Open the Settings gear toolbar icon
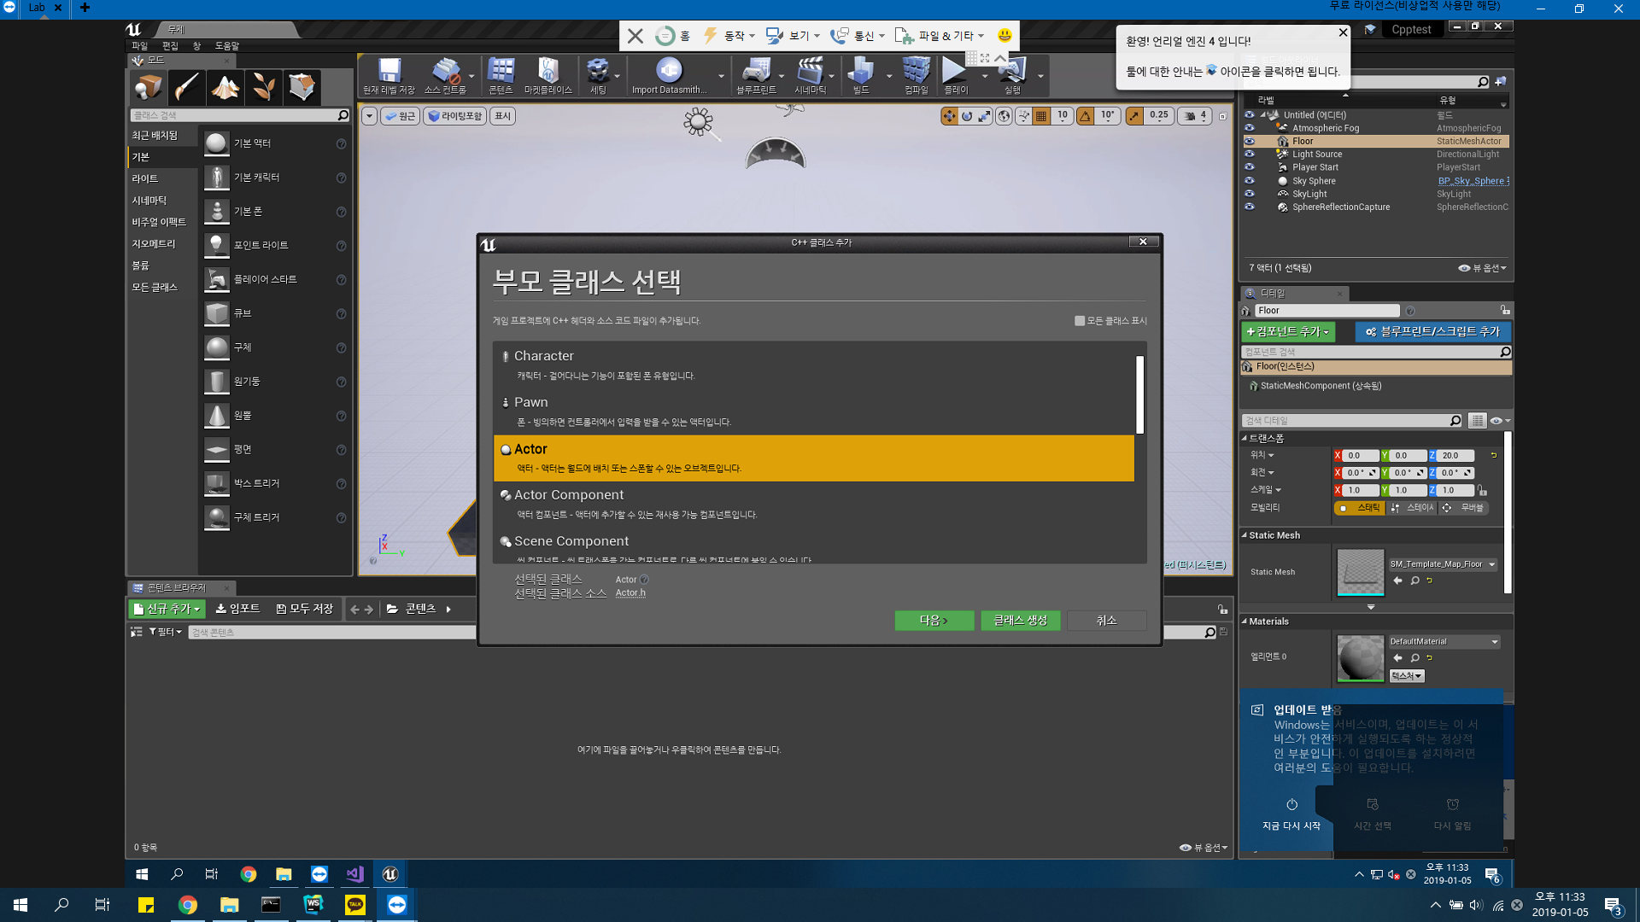 click(598, 75)
